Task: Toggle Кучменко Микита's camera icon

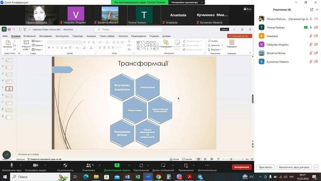Action: pos(316,61)
